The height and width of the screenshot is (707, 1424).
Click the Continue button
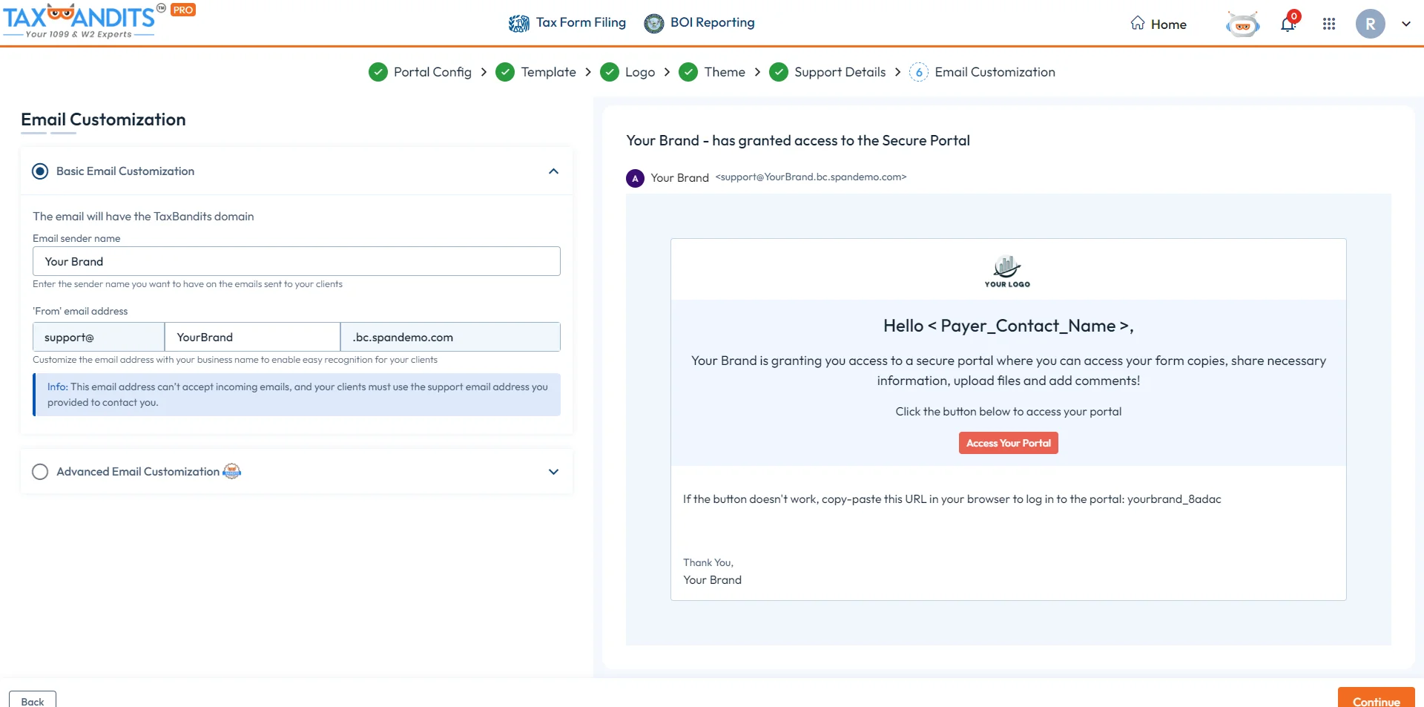[x=1376, y=698]
